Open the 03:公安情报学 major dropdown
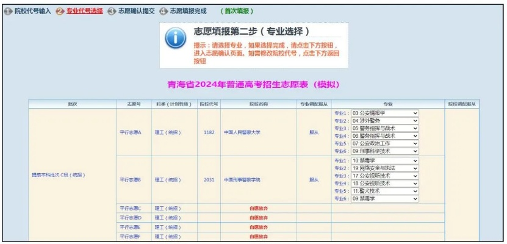 (385, 113)
